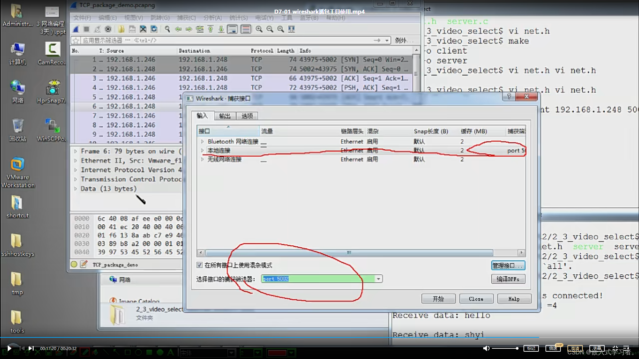Switch to the 选项 tab
Image resolution: width=639 pixels, height=359 pixels.
pos(247,116)
